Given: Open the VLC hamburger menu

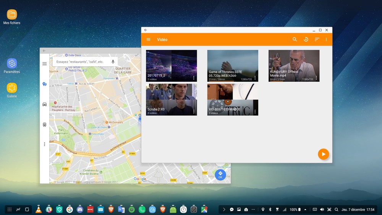Looking at the screenshot, I should [149, 39].
